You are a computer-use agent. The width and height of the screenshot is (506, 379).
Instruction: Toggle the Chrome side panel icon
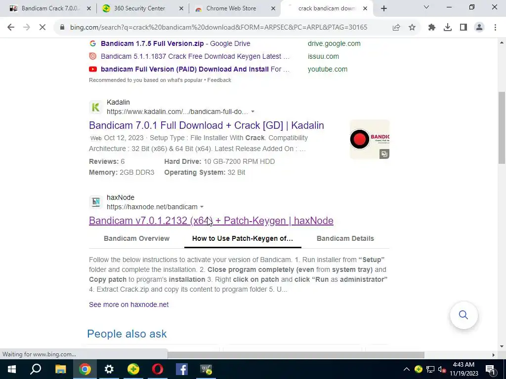click(464, 28)
